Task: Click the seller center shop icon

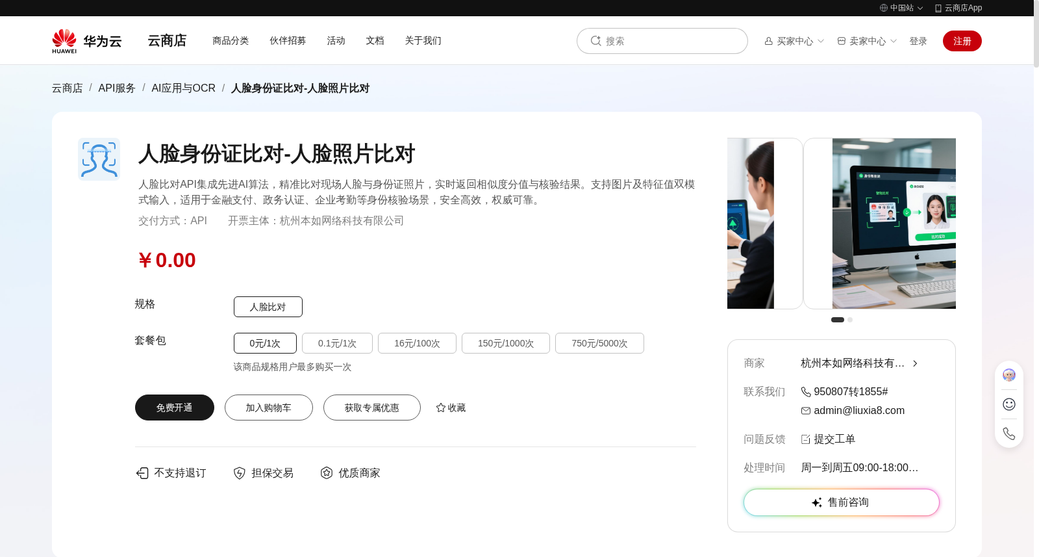Action: click(x=842, y=41)
